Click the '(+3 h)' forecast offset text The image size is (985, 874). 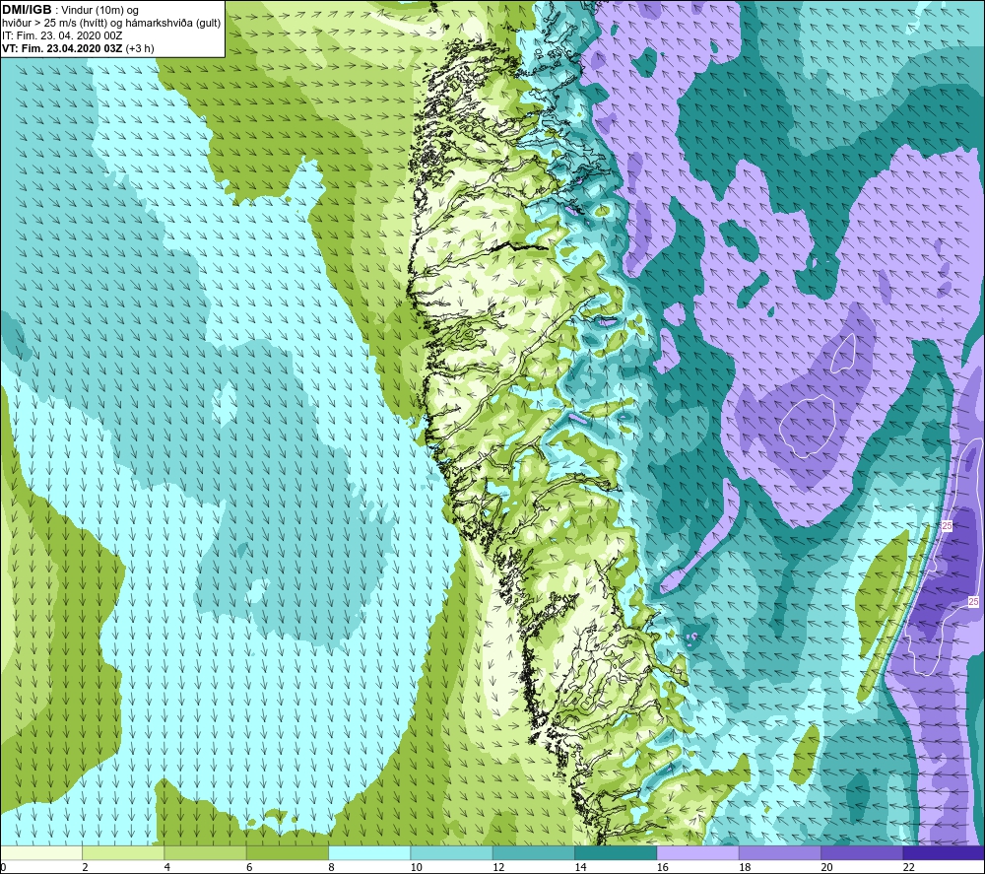tap(140, 47)
